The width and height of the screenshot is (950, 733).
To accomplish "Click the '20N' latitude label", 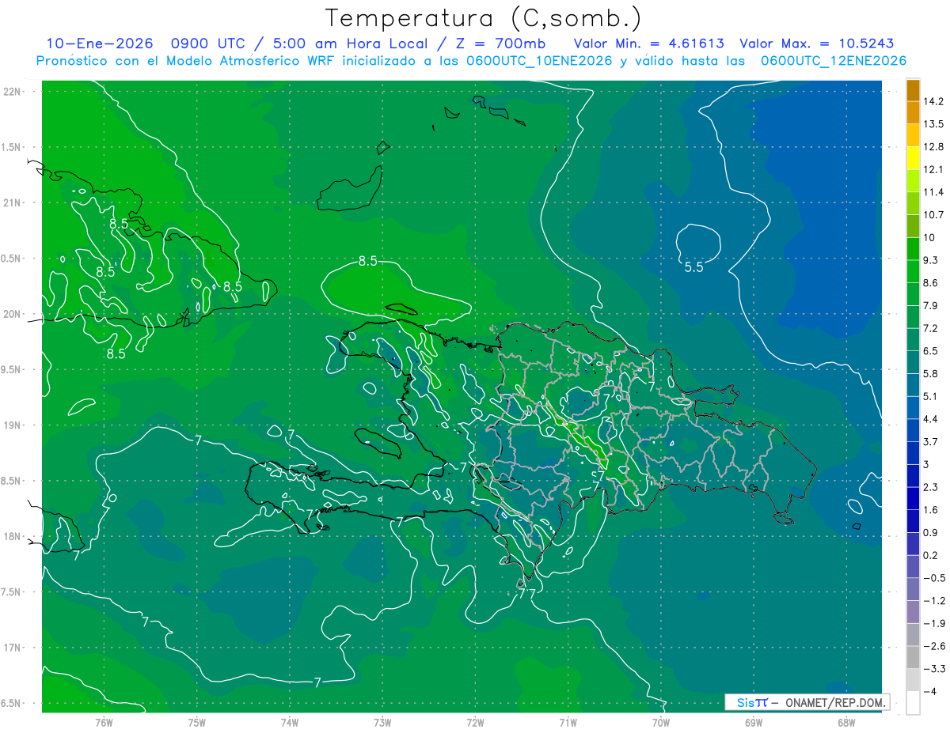I will click(x=13, y=314).
